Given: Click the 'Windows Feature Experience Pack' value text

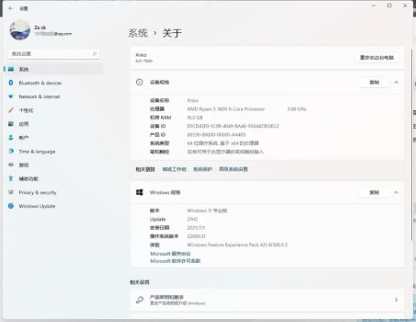Looking at the screenshot, I should tap(237, 245).
